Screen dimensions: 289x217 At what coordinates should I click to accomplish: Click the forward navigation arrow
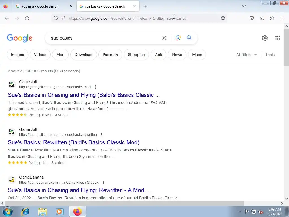(x=17, y=18)
